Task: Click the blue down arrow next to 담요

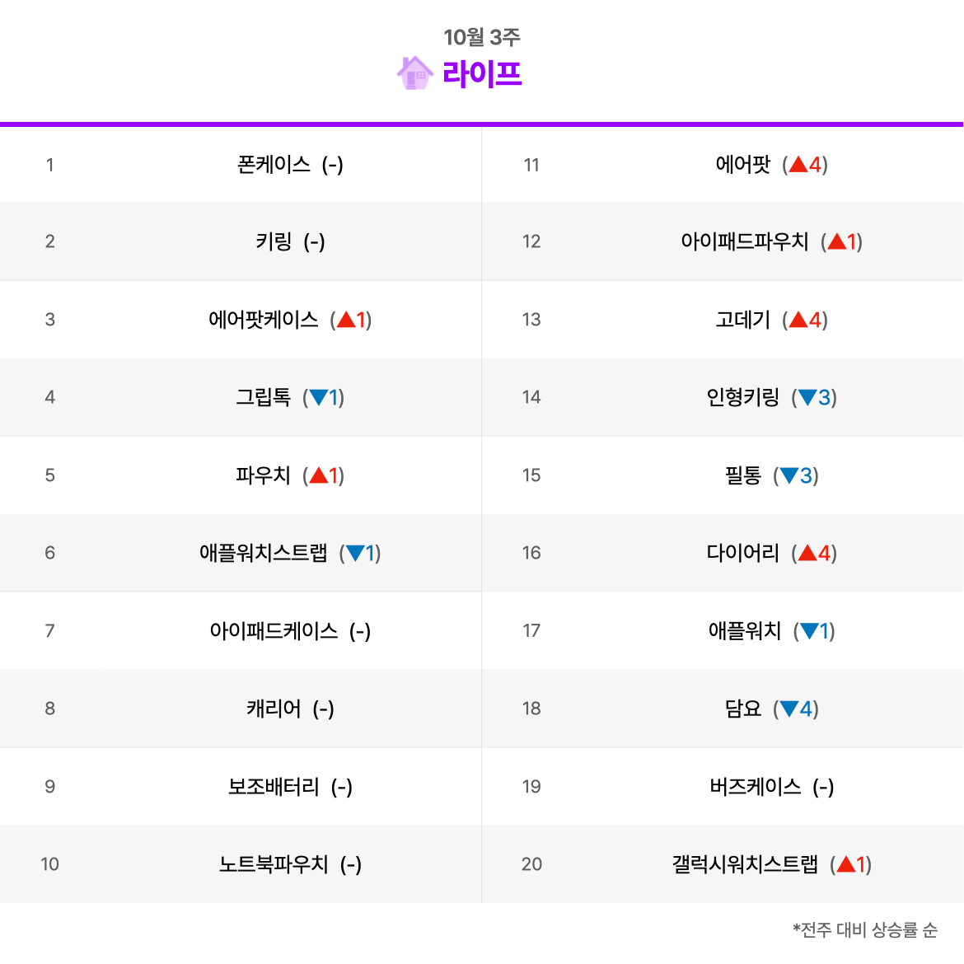Action: pyautogui.click(x=789, y=709)
